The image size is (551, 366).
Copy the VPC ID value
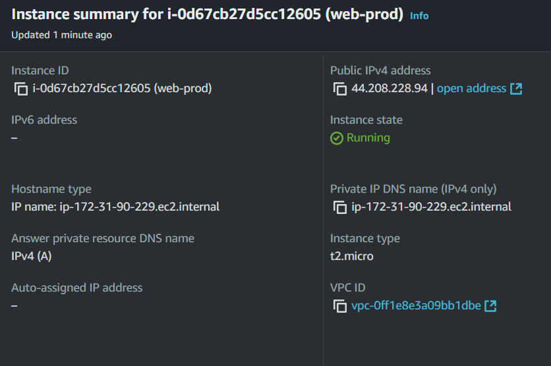(x=339, y=306)
